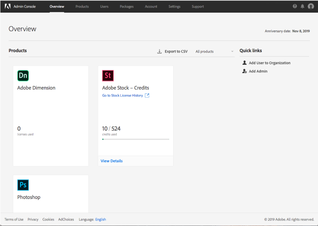Click the Add User to Organization person icon
Viewport: 318px width, 226px height.
tap(245, 63)
